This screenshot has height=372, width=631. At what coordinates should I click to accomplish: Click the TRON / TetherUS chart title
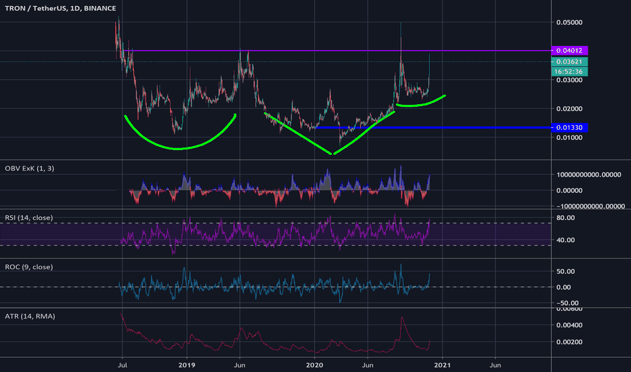pos(60,8)
